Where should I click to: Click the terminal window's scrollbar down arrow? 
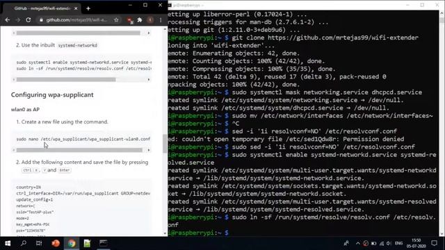(442, 234)
